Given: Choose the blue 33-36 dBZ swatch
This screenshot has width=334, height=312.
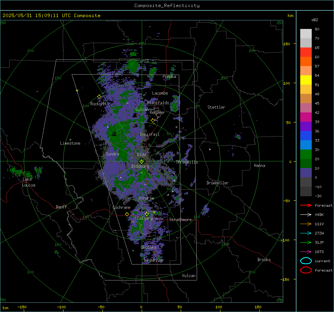Looking at the screenshot, I should tap(306, 135).
